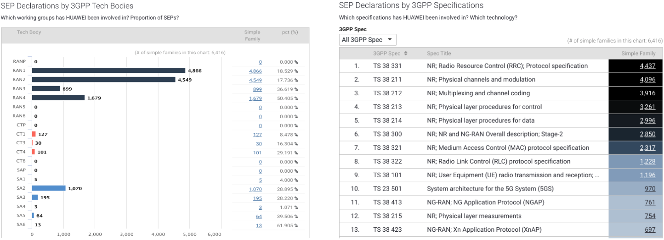
Task: Open SA6 simple family link 13
Action: click(x=259, y=225)
